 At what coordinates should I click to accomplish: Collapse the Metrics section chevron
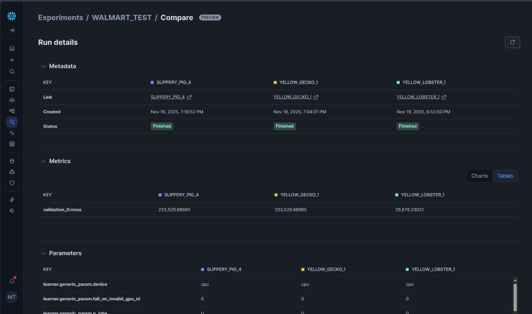pyautogui.click(x=43, y=161)
